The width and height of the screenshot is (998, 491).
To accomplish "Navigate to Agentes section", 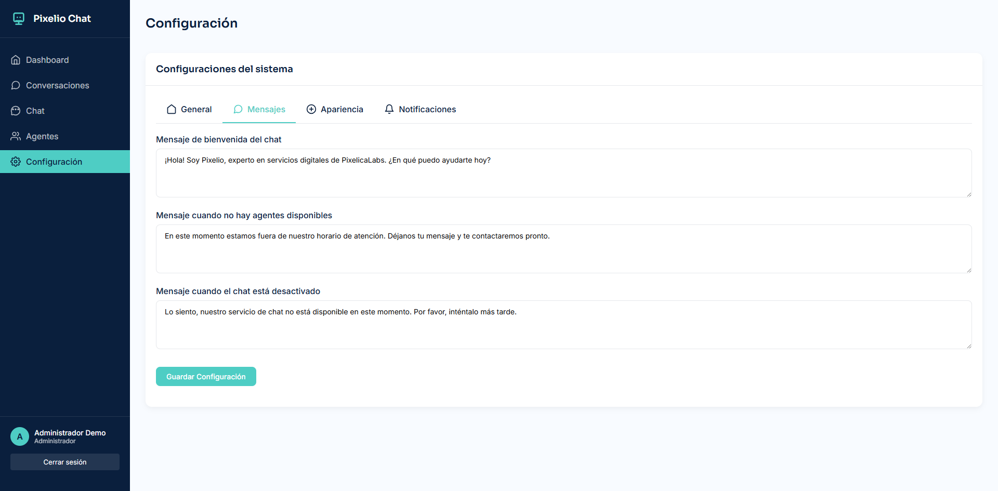I will pyautogui.click(x=65, y=136).
